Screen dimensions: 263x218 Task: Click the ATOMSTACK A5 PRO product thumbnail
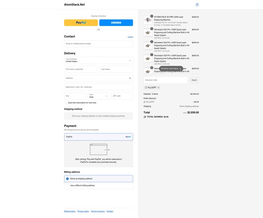(148, 20)
